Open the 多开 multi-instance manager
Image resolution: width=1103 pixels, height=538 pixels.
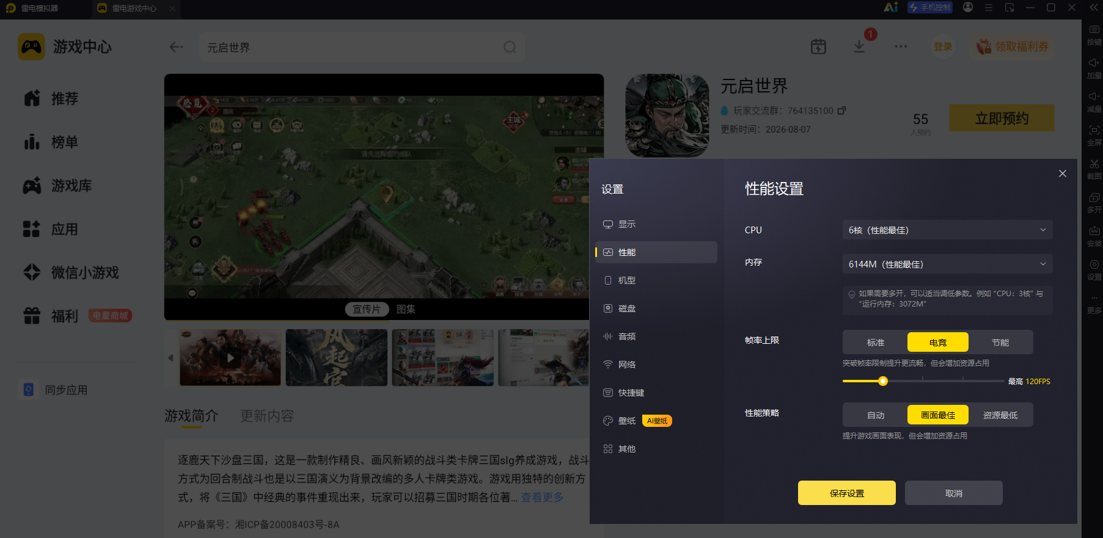[x=1094, y=203]
